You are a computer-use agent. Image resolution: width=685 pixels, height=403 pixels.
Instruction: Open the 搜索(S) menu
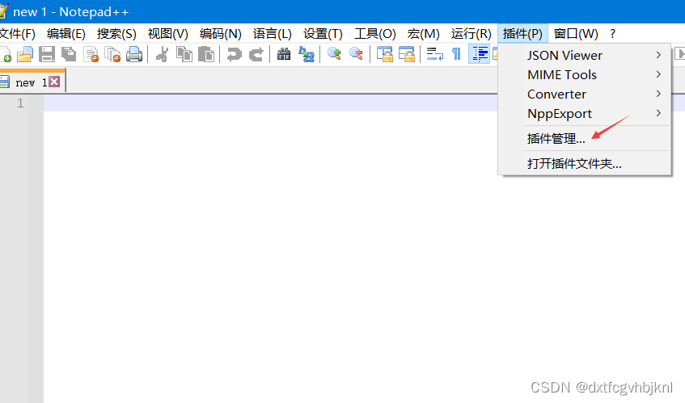pos(116,34)
